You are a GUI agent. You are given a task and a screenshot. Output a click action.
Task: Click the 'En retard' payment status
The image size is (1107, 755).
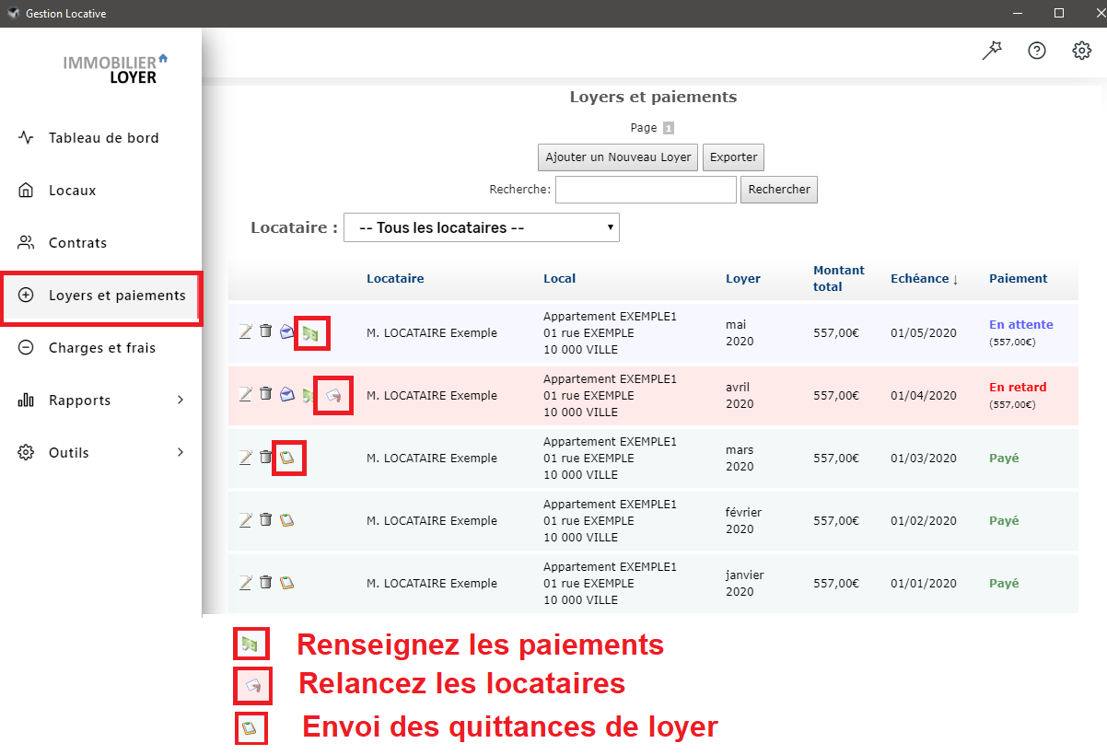(x=1018, y=388)
